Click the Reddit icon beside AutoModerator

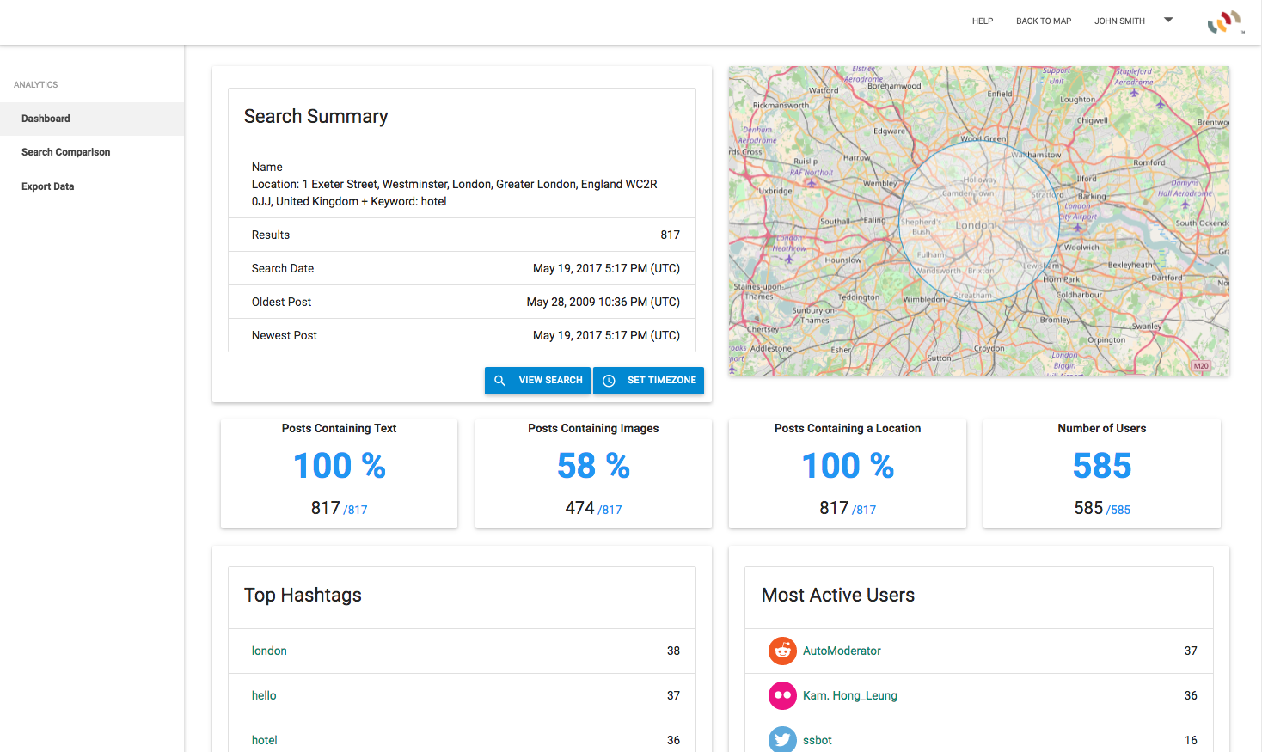tap(782, 651)
